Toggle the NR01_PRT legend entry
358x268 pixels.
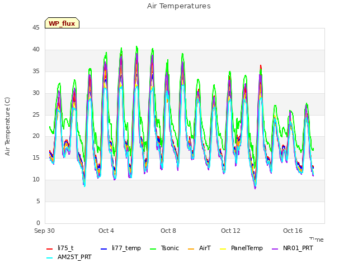click(x=293, y=248)
